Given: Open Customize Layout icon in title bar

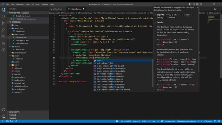Looking at the screenshot, I should coord(201,5).
